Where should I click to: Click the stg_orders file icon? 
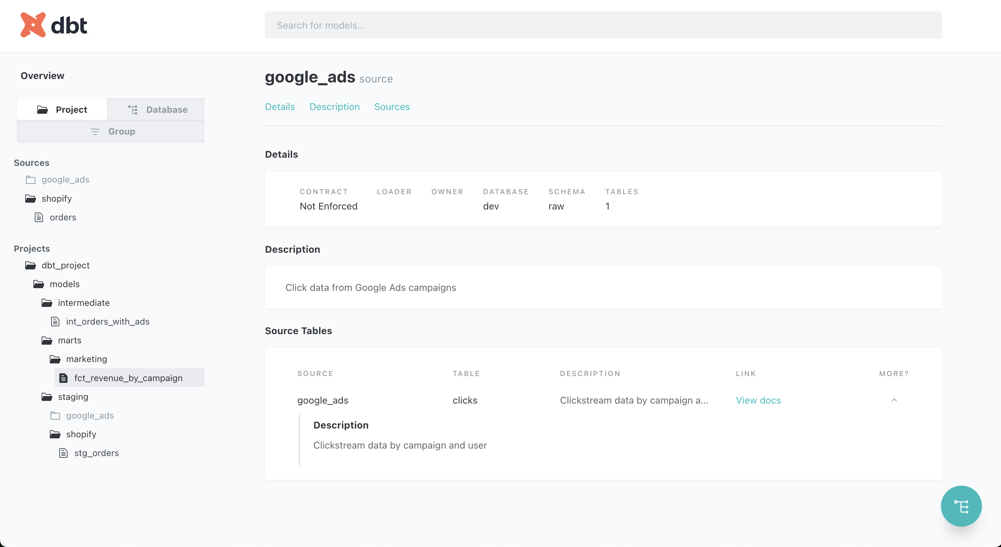pos(63,453)
